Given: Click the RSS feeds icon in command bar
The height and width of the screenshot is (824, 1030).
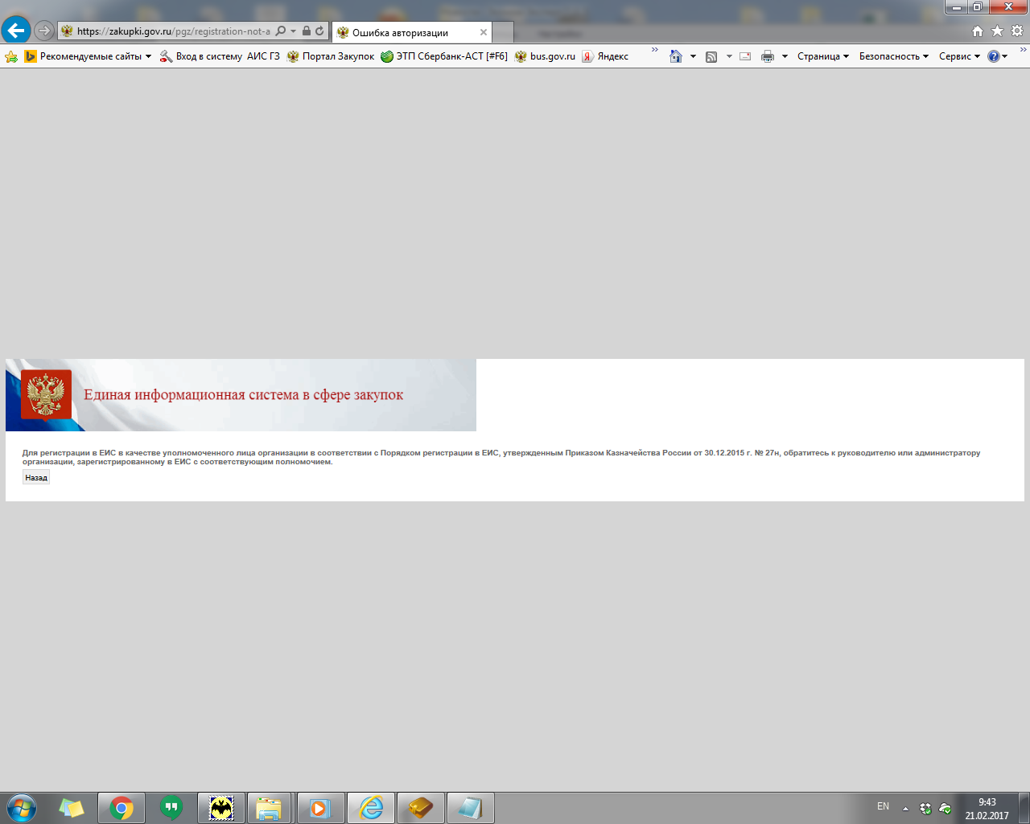Looking at the screenshot, I should [711, 56].
